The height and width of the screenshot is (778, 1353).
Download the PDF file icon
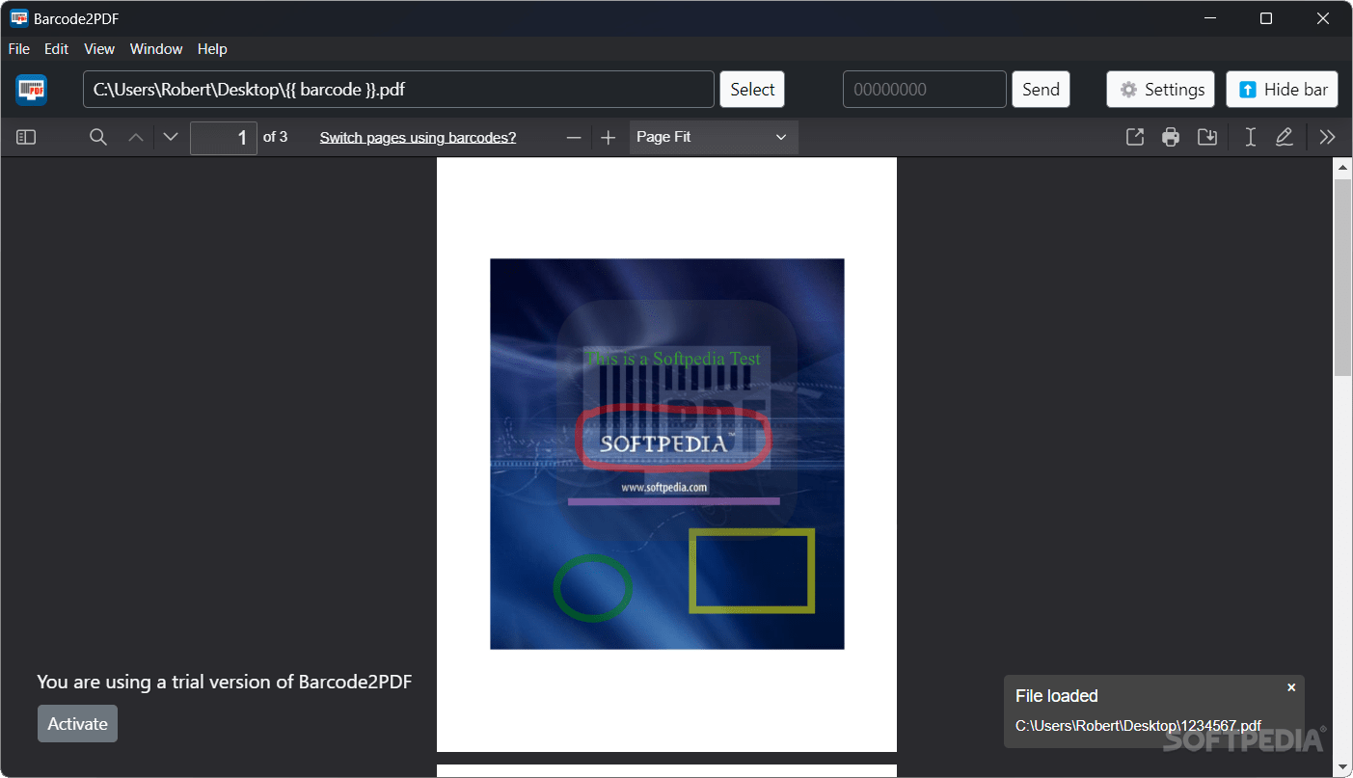point(1206,138)
